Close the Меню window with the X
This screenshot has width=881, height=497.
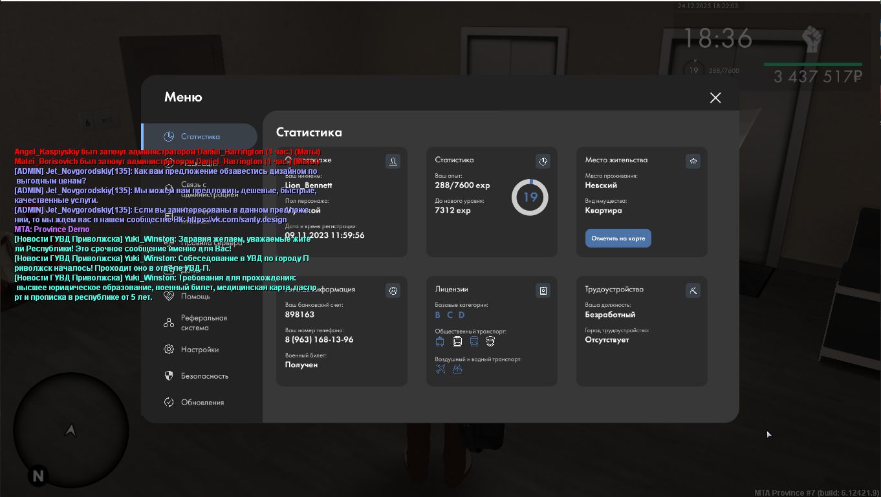click(x=715, y=98)
